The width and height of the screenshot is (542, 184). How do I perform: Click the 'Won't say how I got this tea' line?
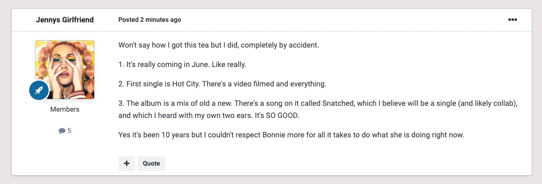tap(218, 45)
